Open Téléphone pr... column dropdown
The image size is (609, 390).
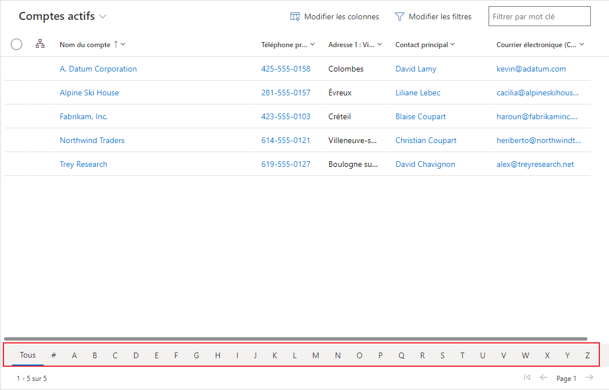(312, 44)
